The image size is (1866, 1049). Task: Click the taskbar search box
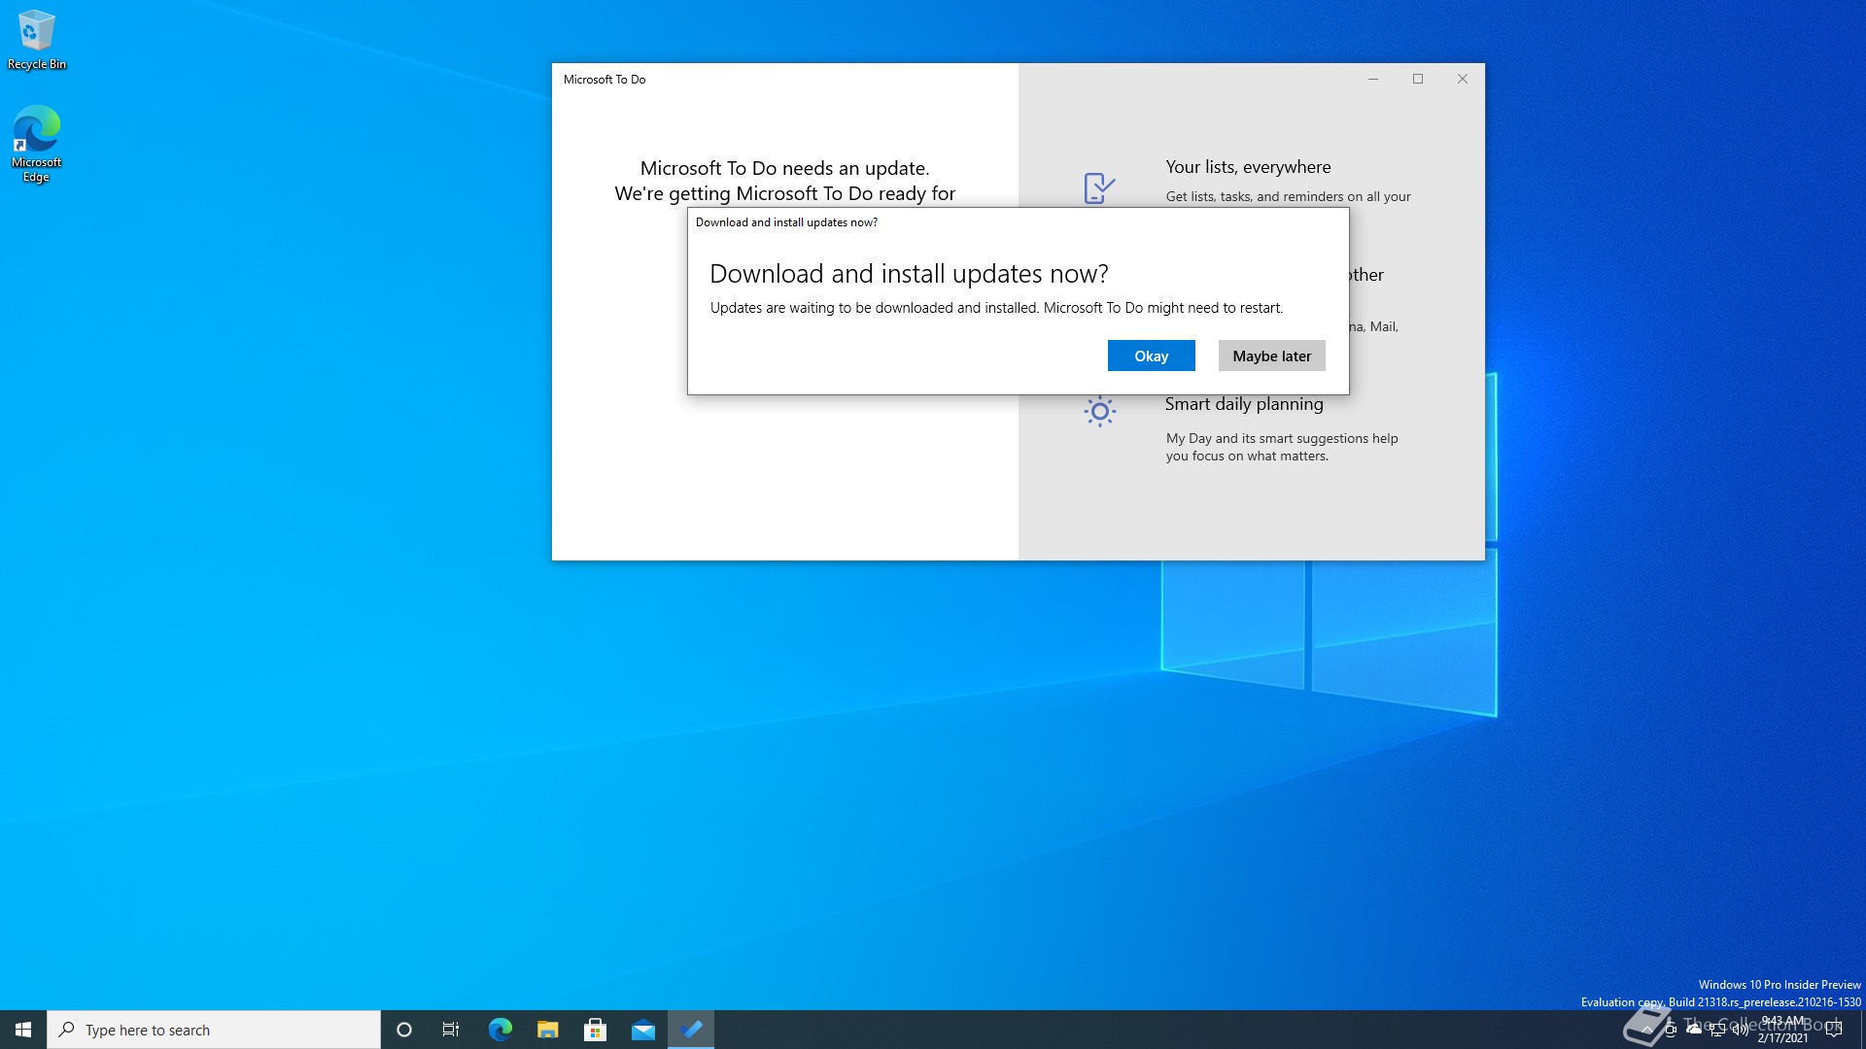coord(214,1030)
